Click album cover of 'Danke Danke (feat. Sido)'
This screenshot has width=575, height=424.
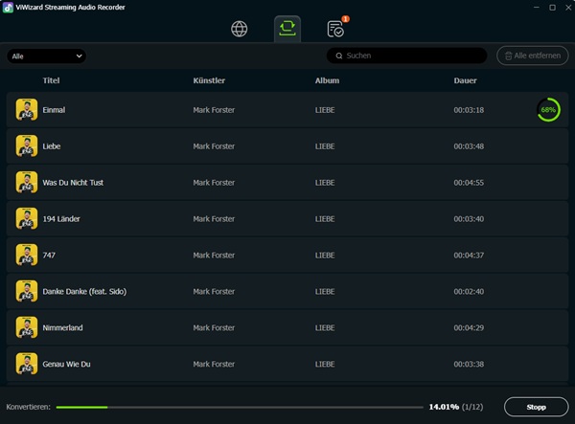click(27, 291)
